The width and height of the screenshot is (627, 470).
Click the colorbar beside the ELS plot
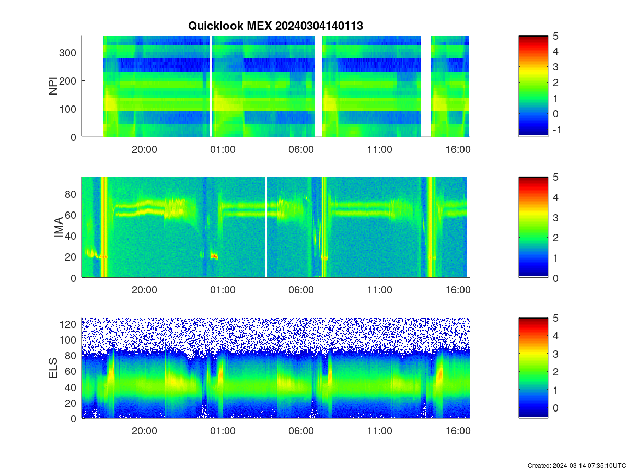click(533, 368)
